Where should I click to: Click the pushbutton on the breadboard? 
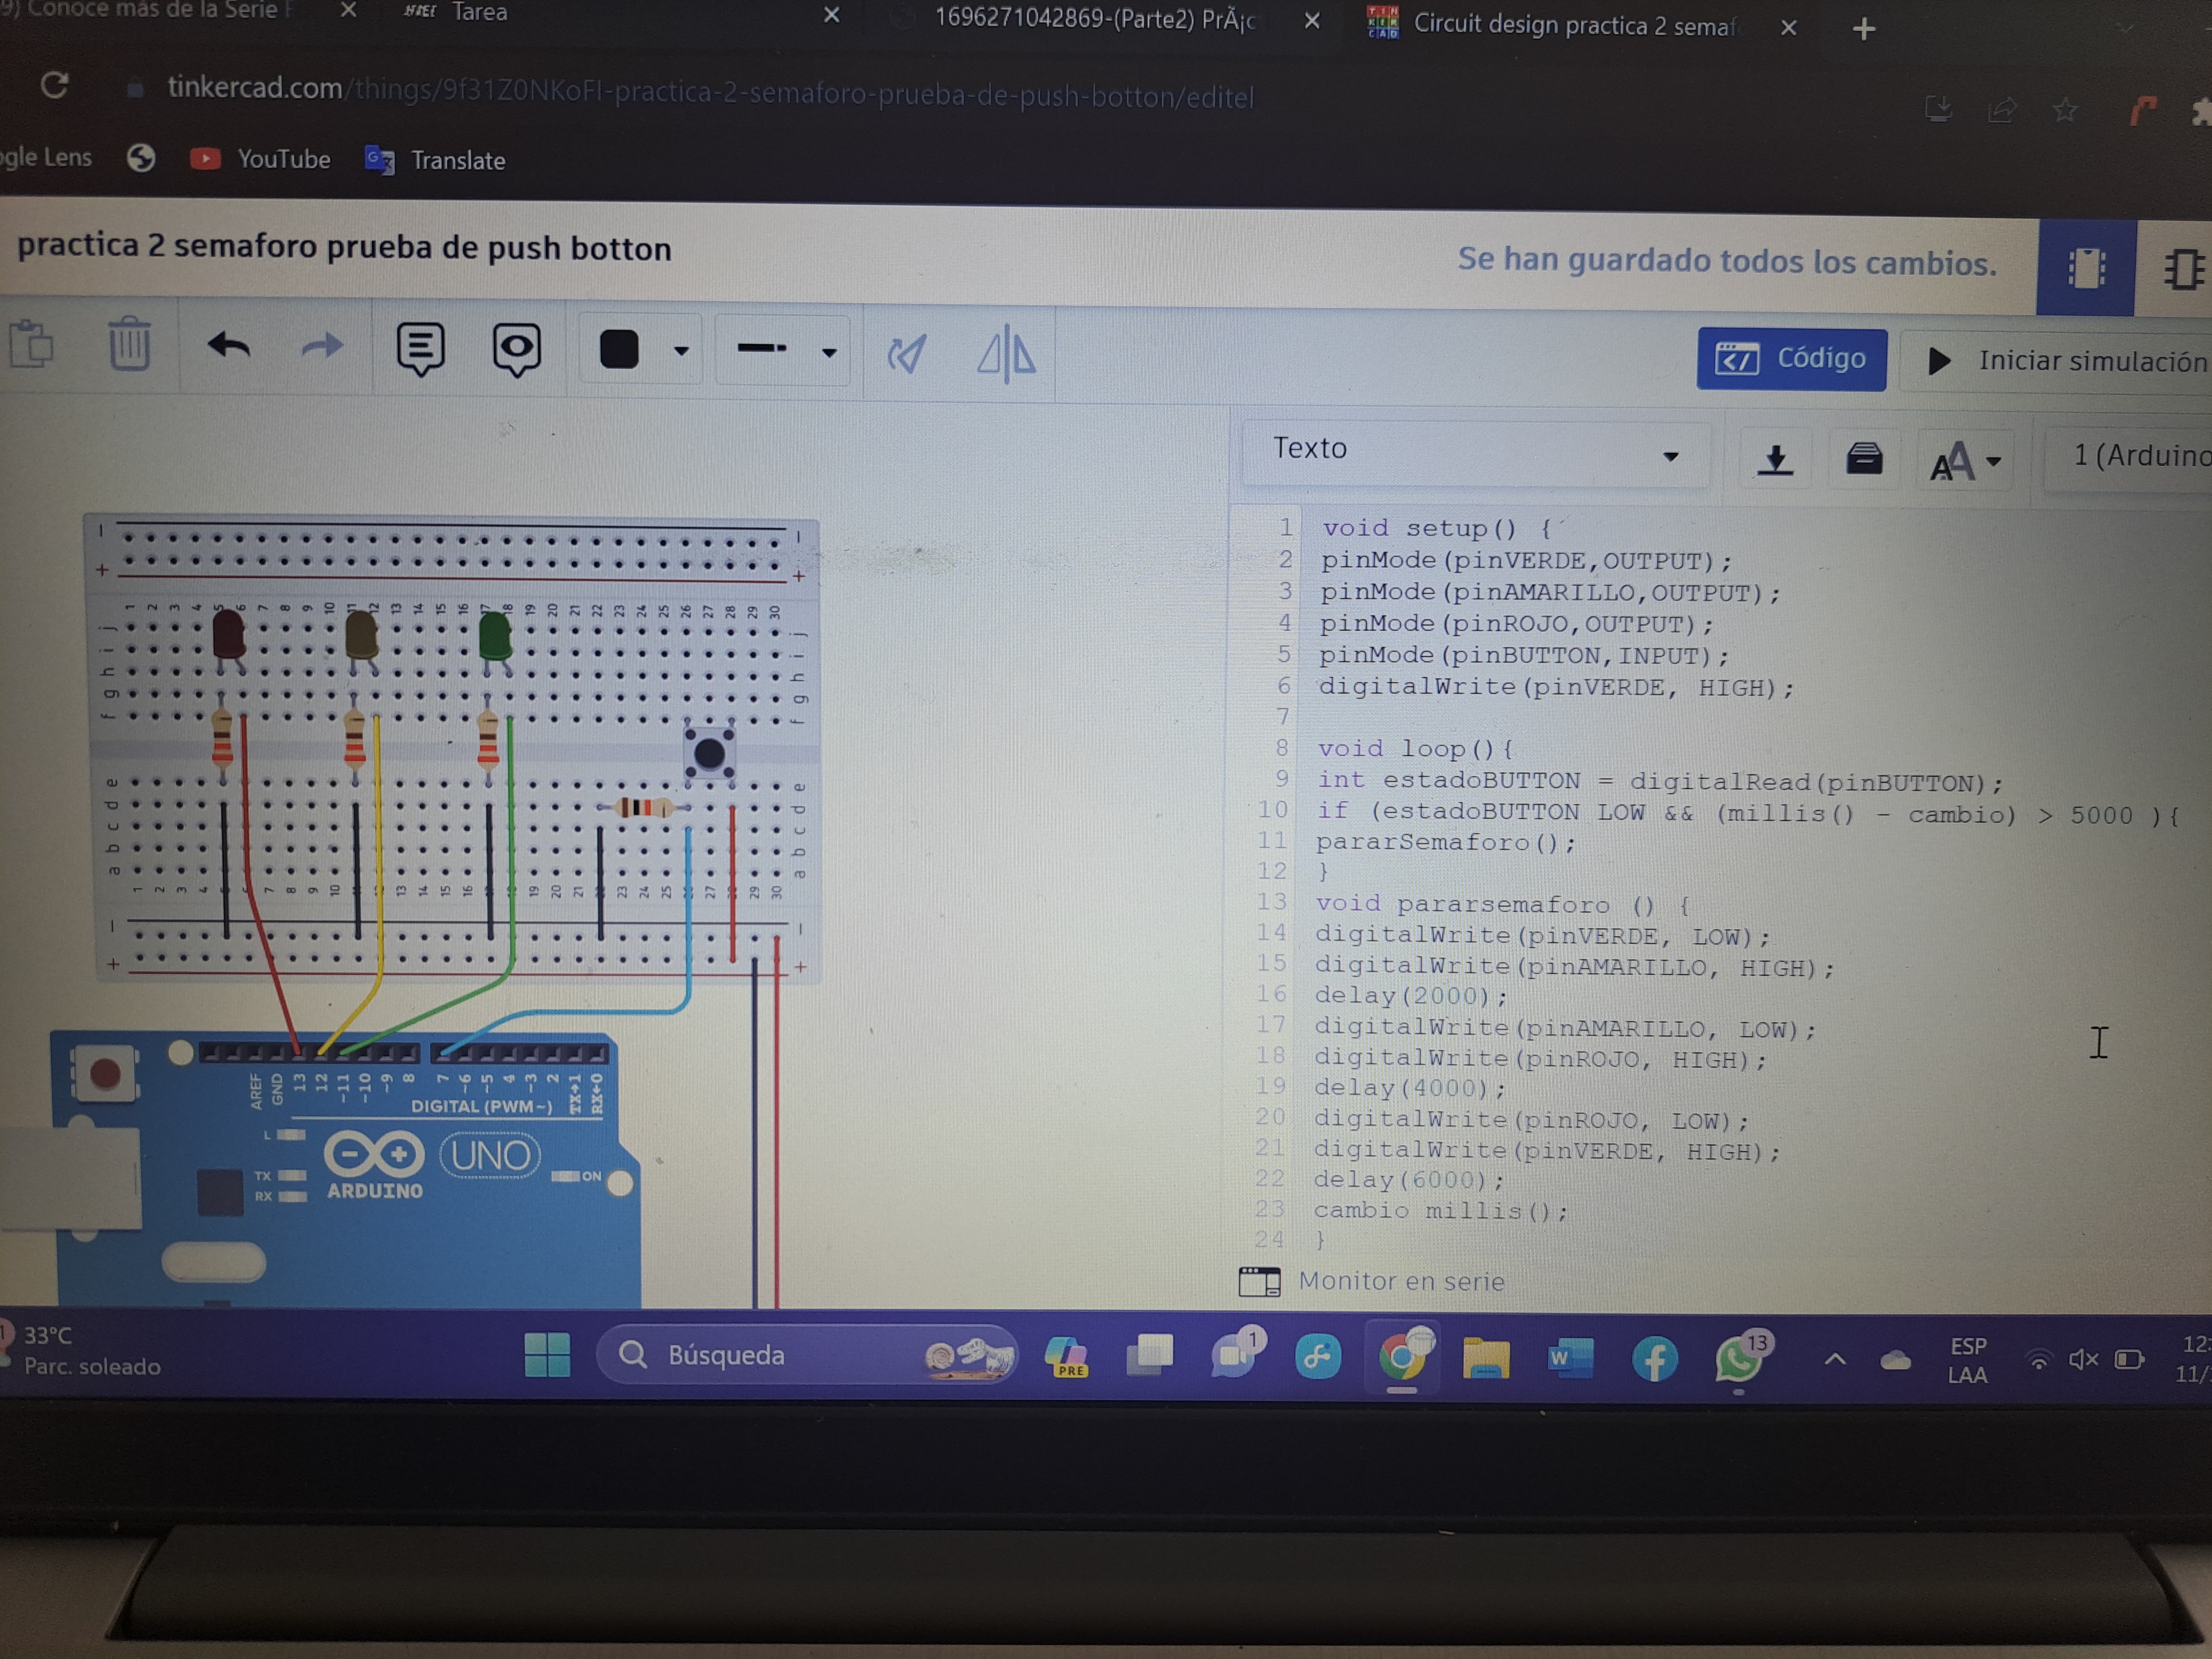click(x=709, y=753)
